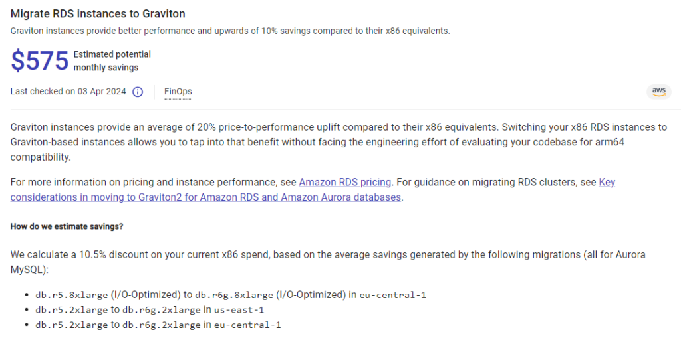
Task: Click the subtitle about 10% savings versus x86
Action: pos(230,31)
